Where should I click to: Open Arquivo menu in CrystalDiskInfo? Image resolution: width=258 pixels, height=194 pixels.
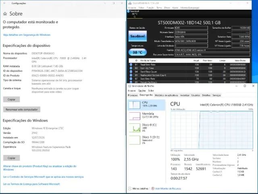point(132,8)
